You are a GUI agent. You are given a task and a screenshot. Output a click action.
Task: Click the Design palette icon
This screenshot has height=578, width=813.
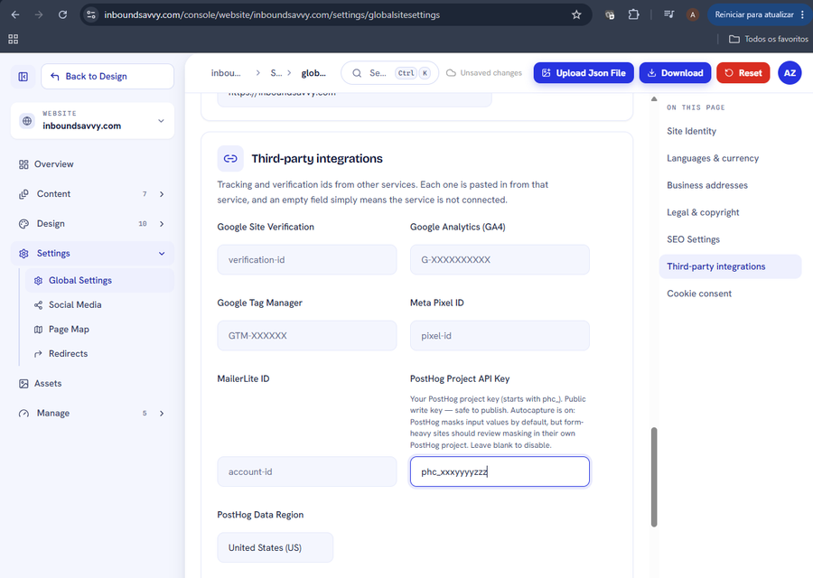[23, 224]
